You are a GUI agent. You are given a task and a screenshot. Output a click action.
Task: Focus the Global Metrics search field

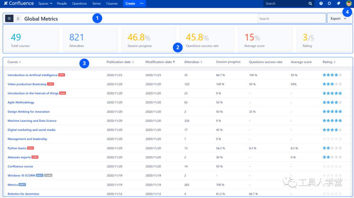(291, 18)
